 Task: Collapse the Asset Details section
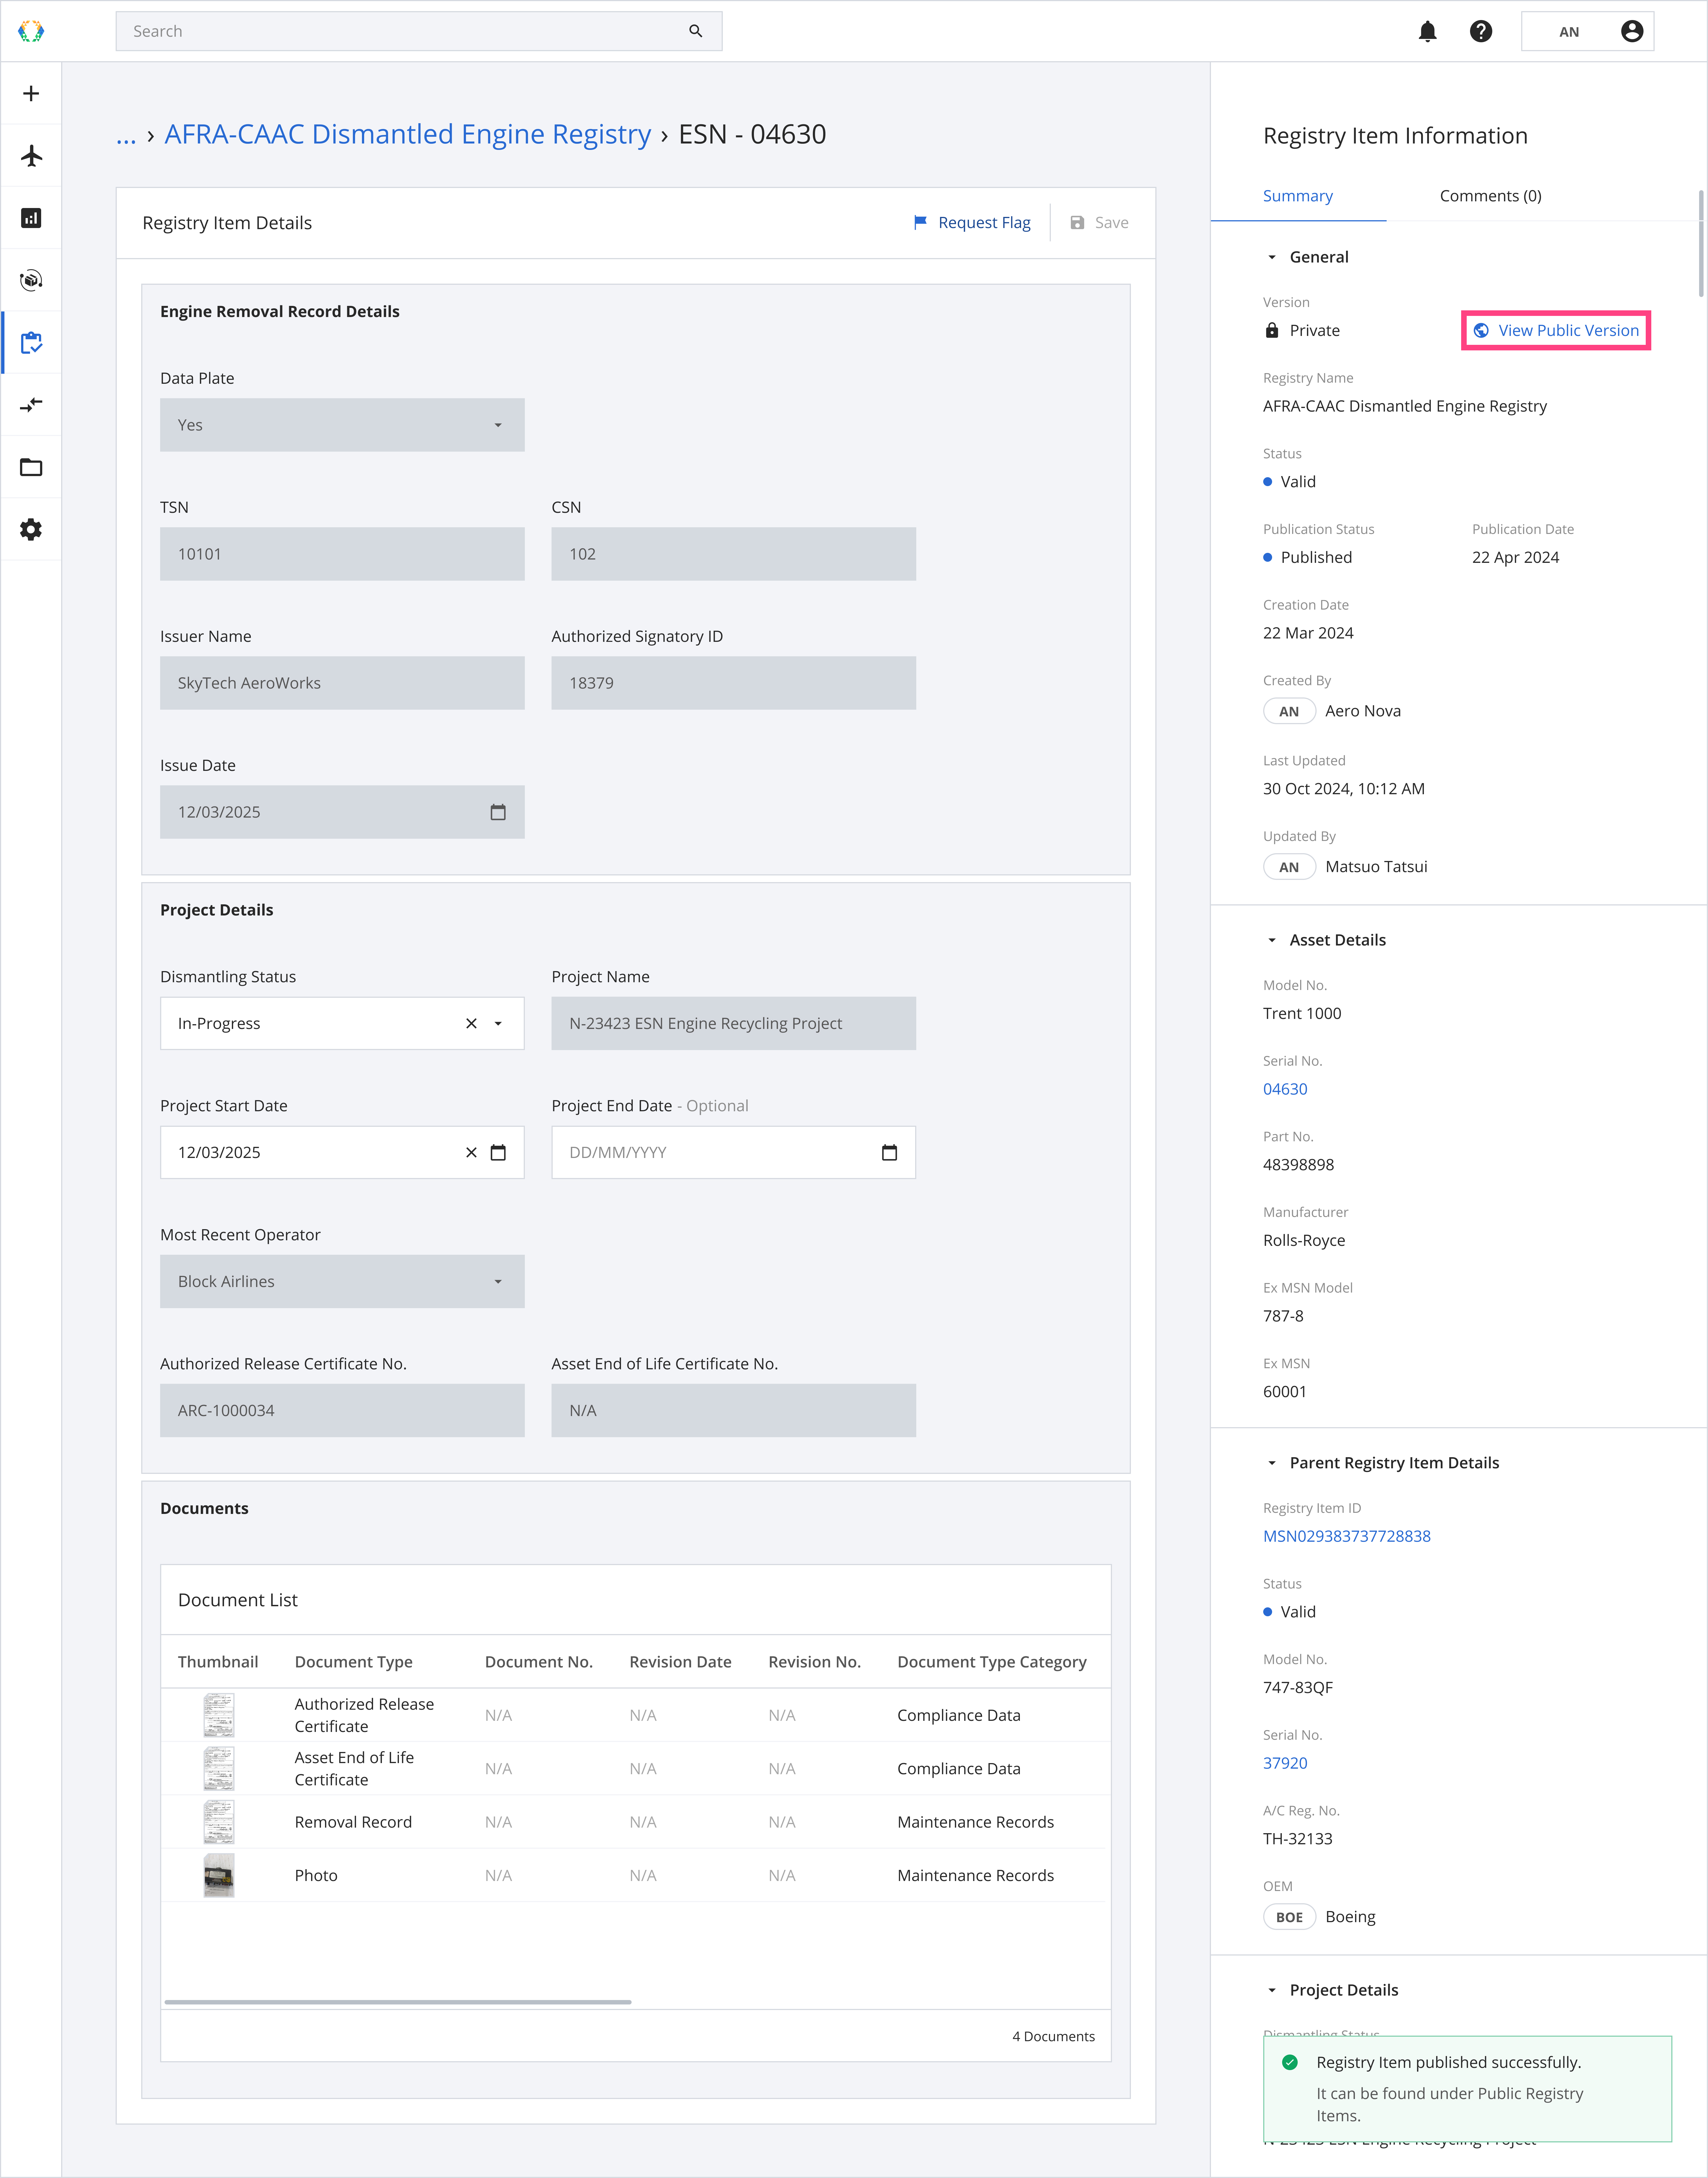pos(1272,940)
